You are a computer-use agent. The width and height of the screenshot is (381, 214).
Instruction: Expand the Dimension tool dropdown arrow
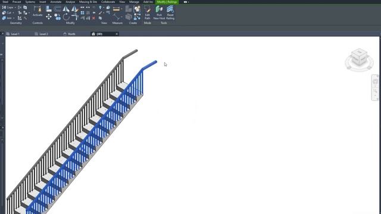(121, 17)
